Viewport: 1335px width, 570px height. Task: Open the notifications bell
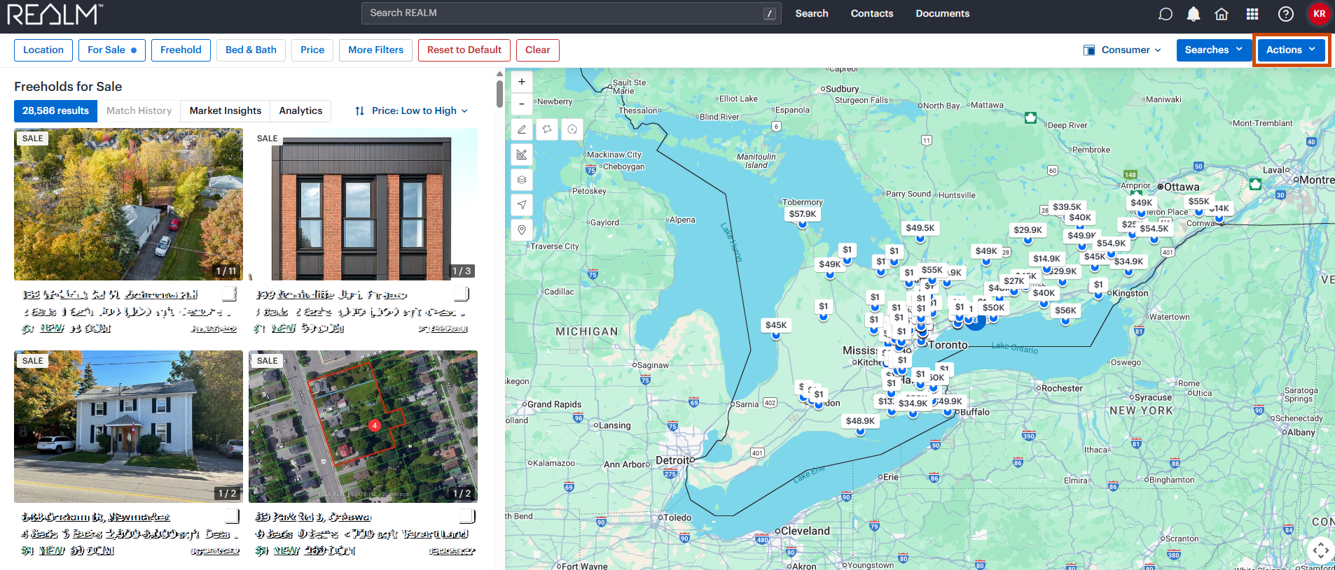pyautogui.click(x=1194, y=14)
